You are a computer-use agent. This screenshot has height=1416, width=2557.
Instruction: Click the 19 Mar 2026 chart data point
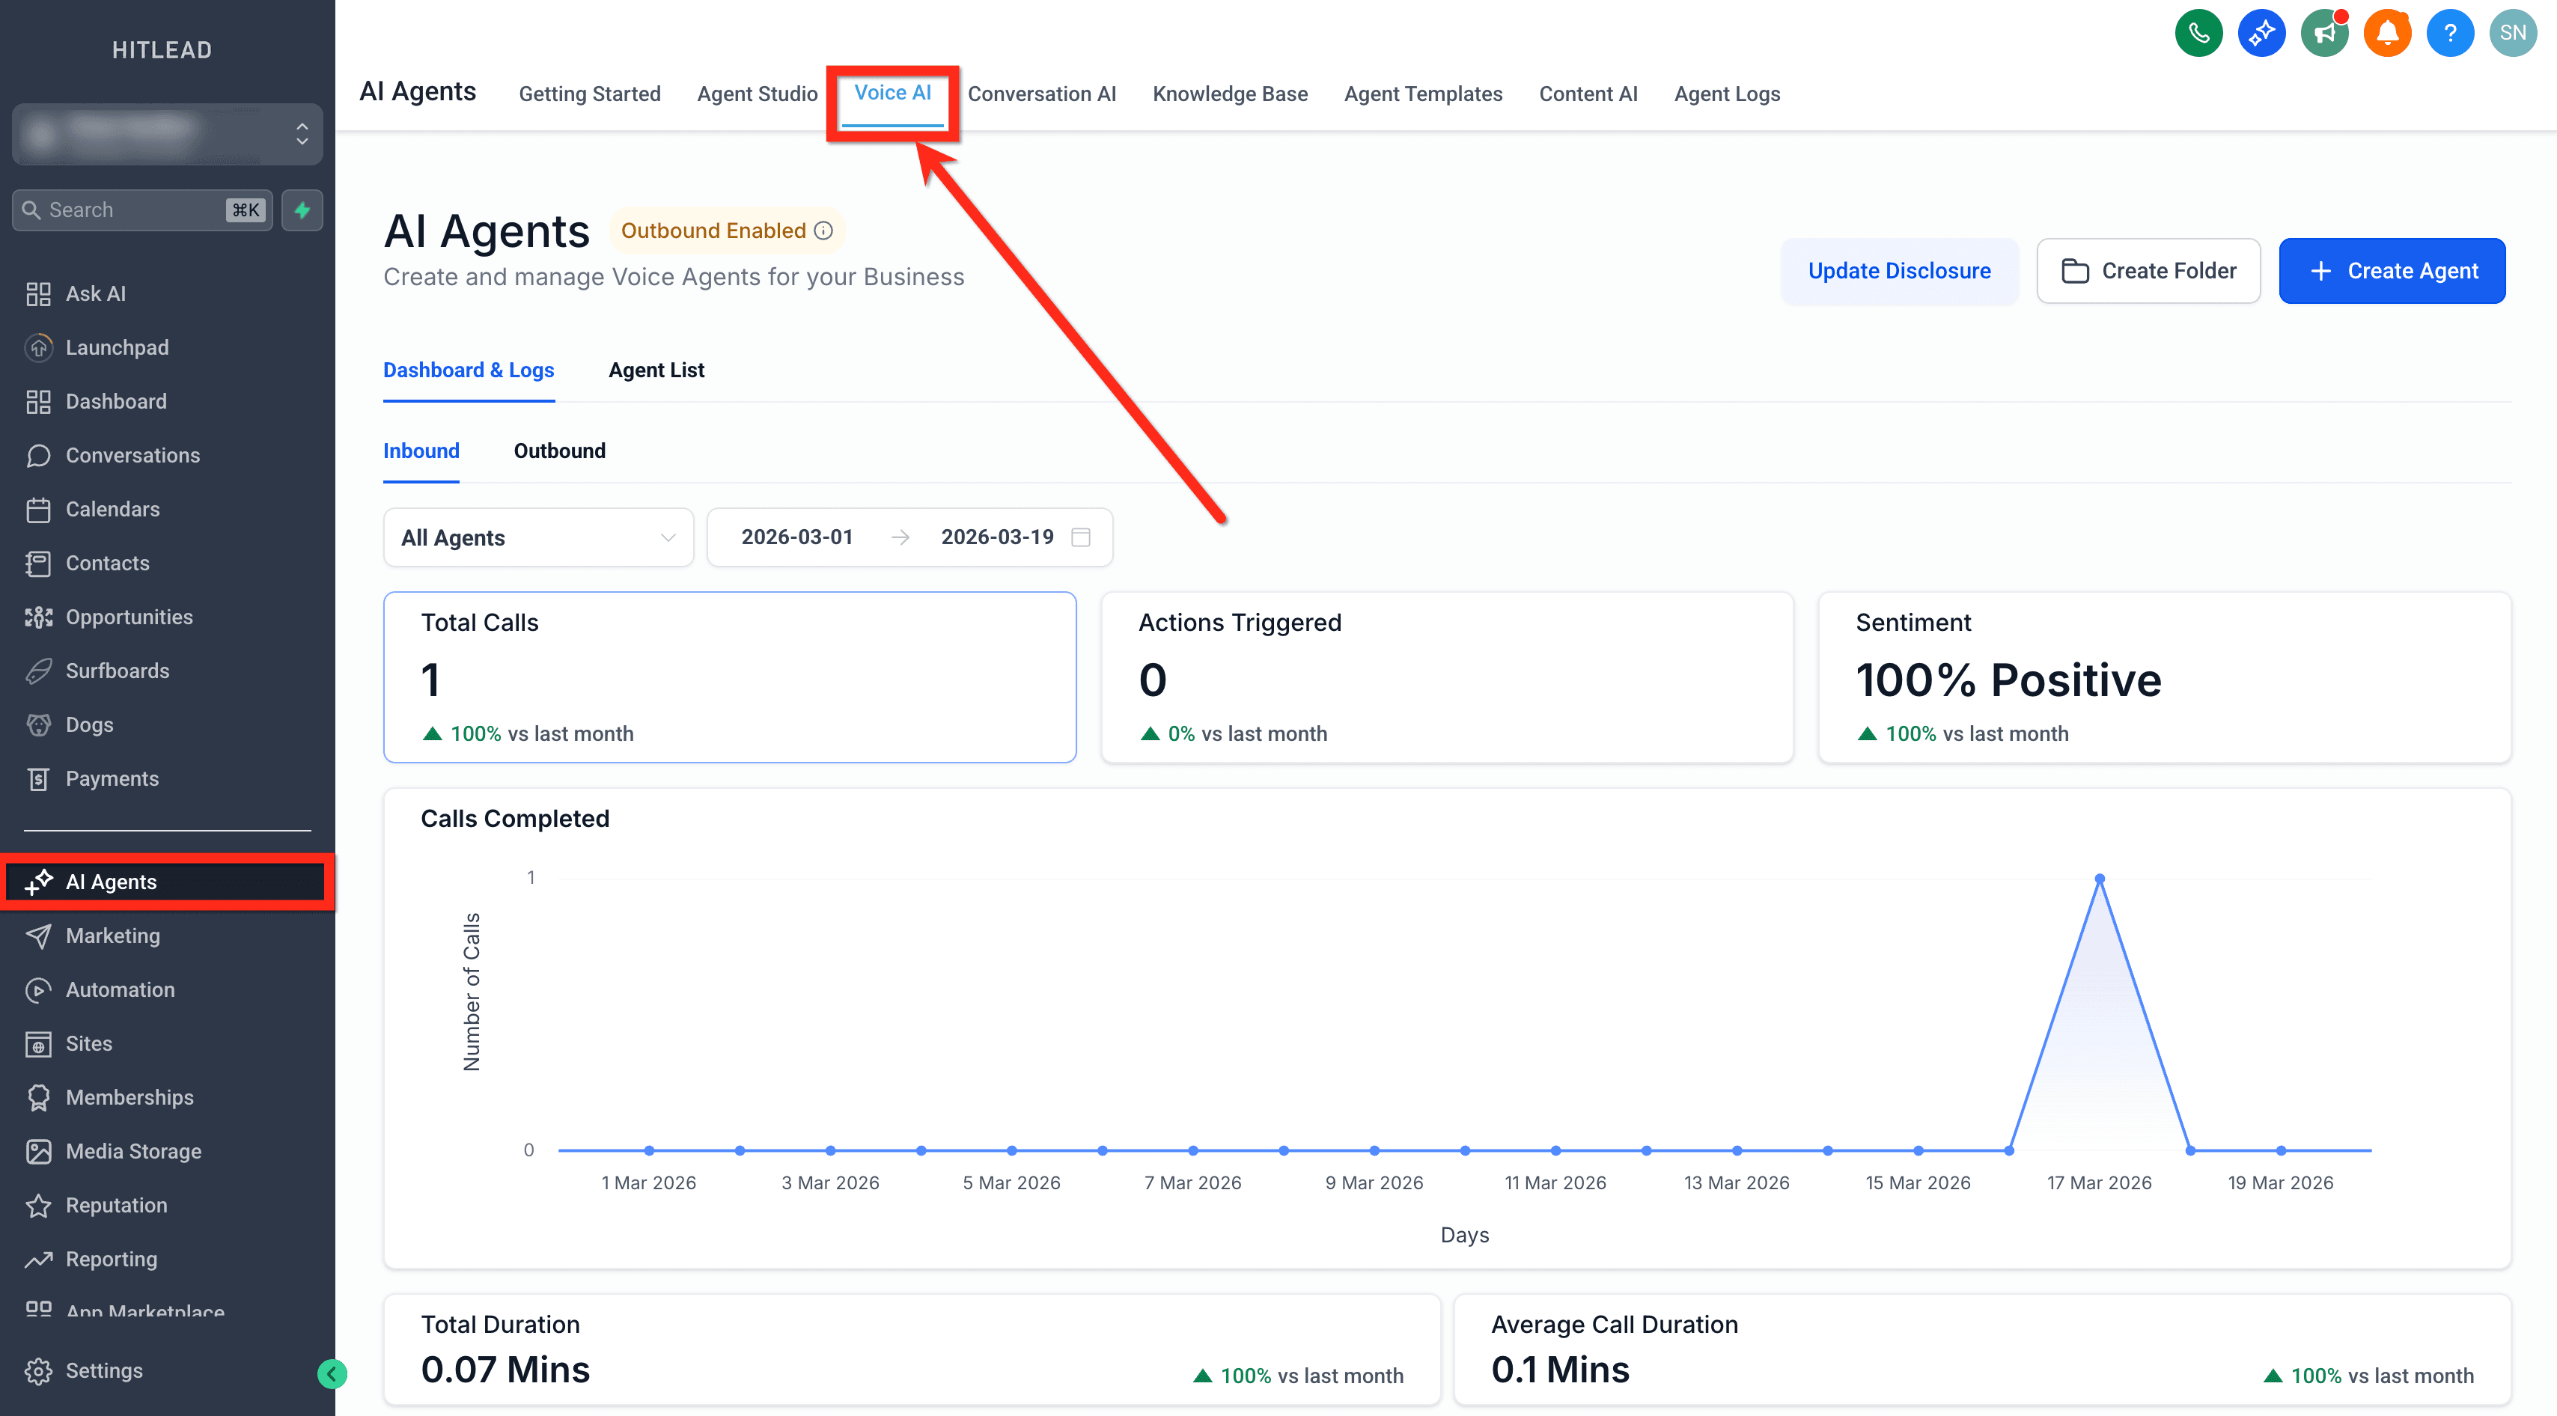[x=2281, y=1150]
